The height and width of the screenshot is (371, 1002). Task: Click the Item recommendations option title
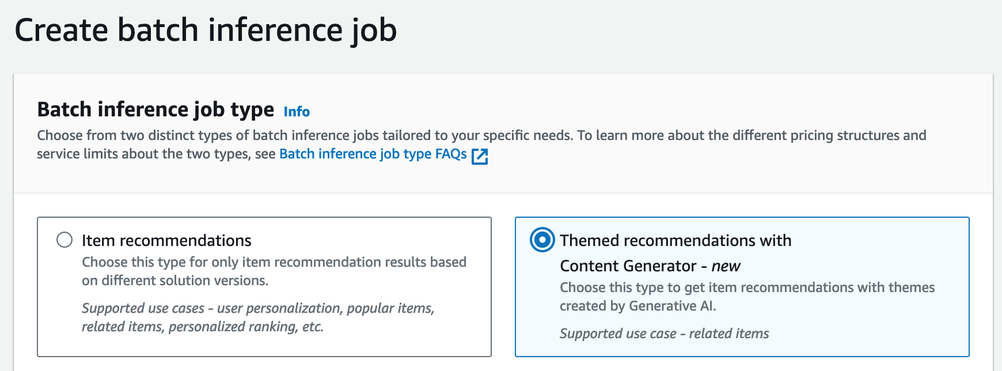166,240
